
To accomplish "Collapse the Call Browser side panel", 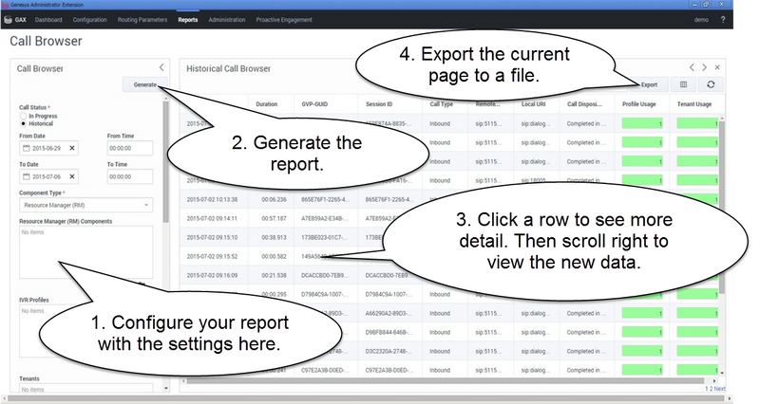I will coord(161,67).
